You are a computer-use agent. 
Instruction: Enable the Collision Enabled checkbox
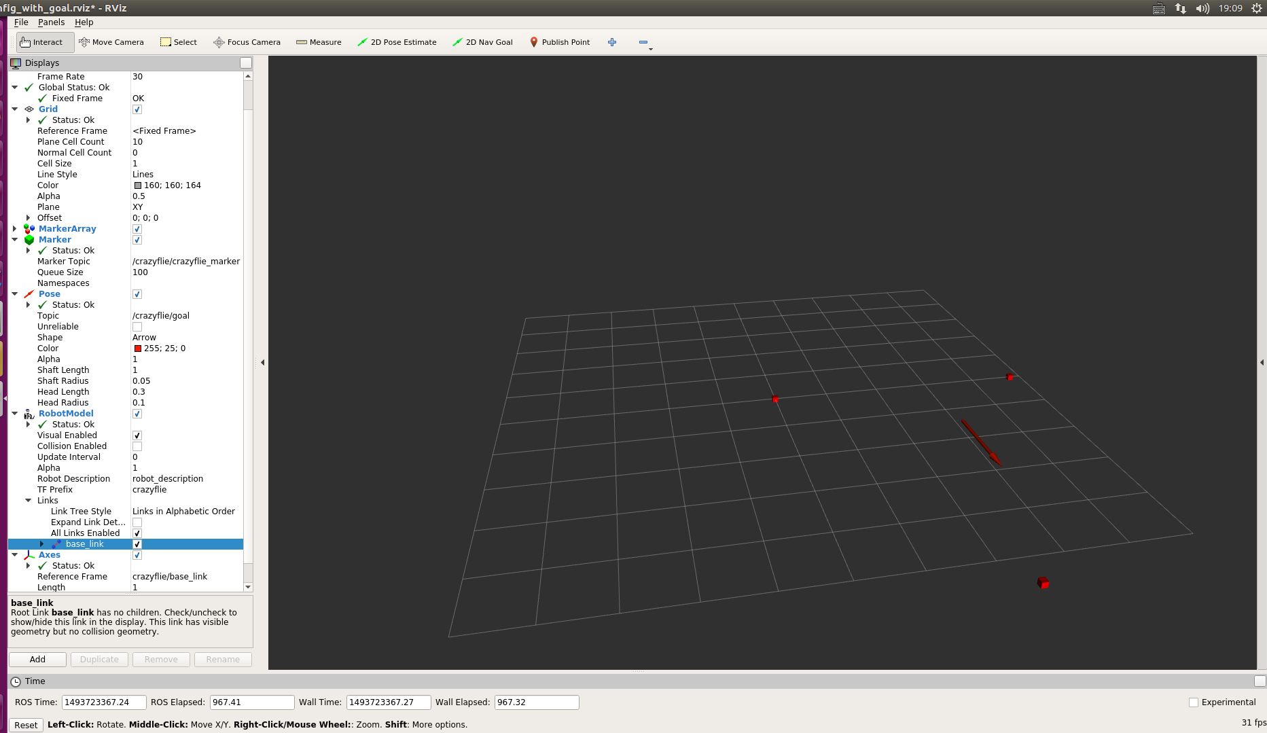pos(137,446)
